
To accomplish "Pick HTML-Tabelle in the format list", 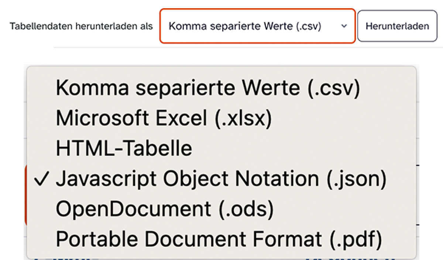I will point(124,148).
